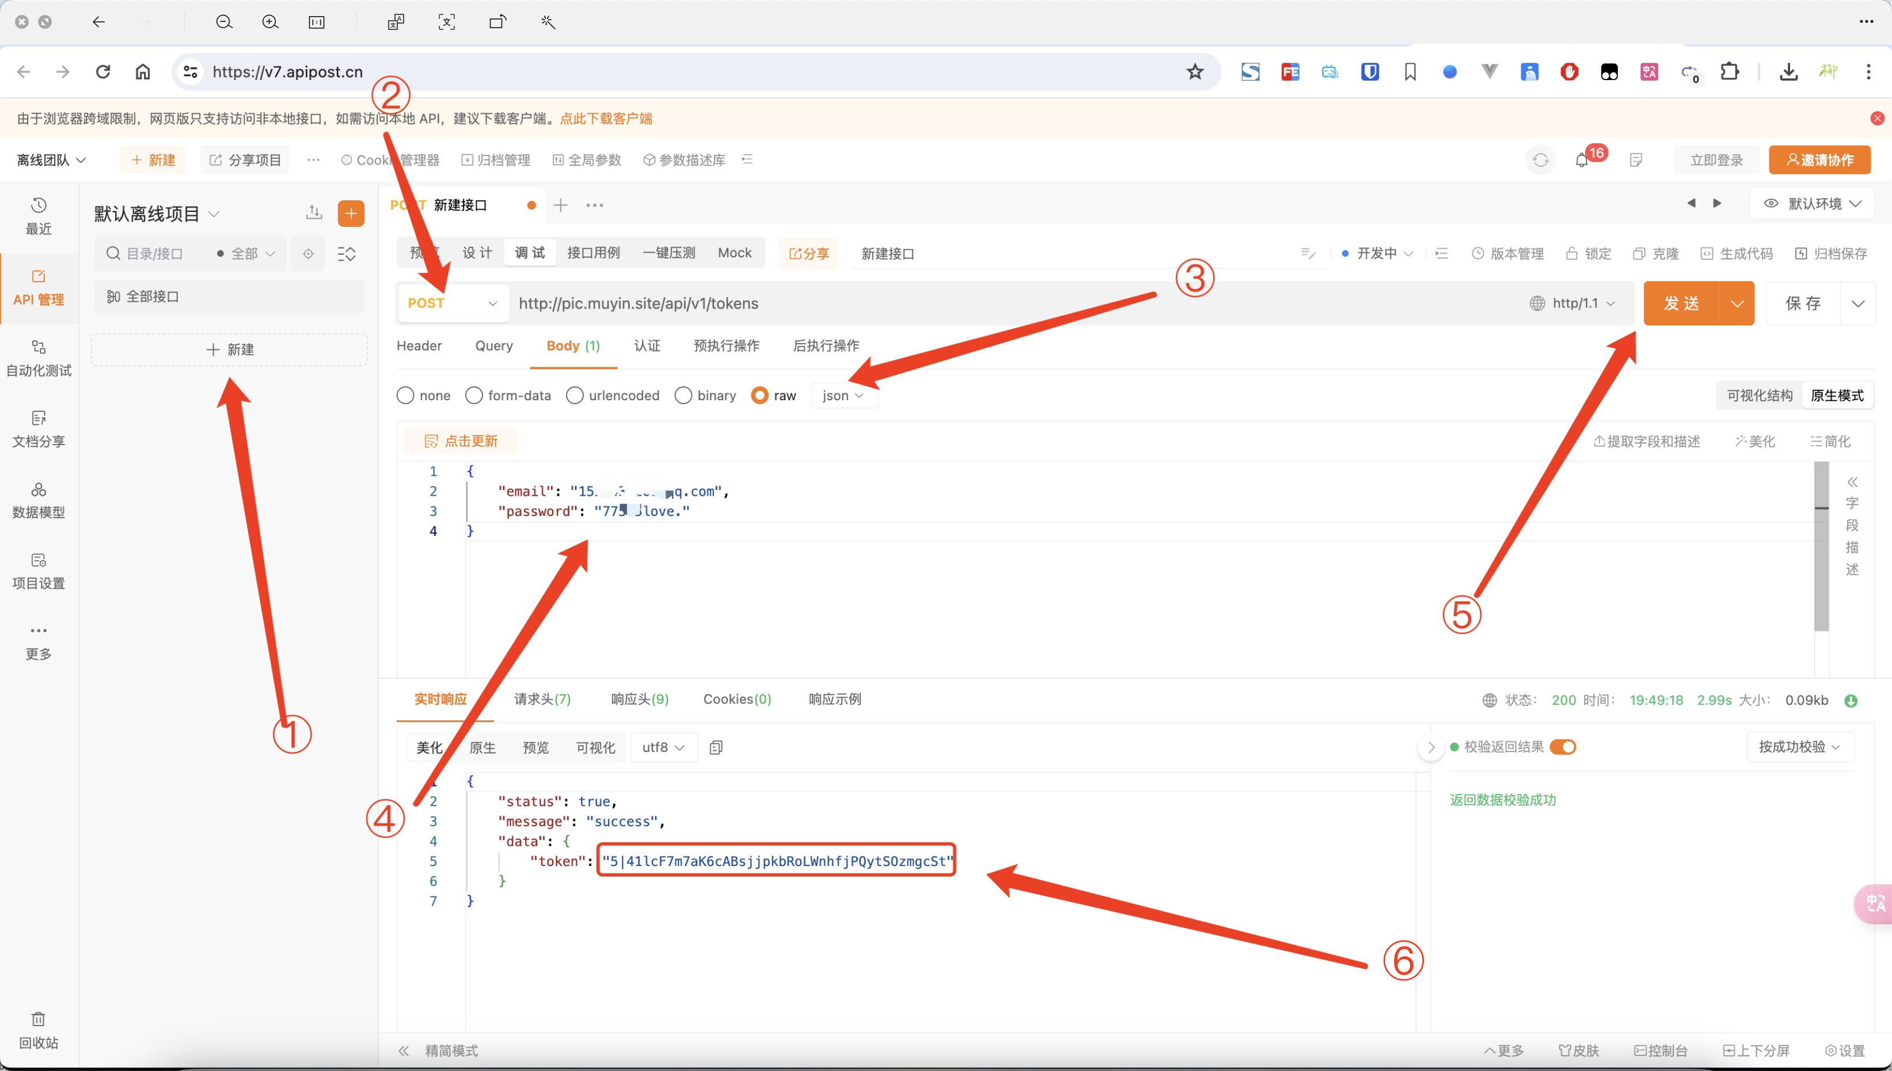Click the body editor vertical scrollbar
1892x1071 pixels.
pyautogui.click(x=1821, y=546)
